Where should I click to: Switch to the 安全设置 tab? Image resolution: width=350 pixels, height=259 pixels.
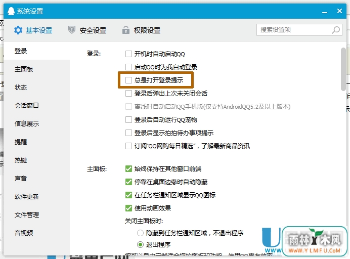[88, 30]
